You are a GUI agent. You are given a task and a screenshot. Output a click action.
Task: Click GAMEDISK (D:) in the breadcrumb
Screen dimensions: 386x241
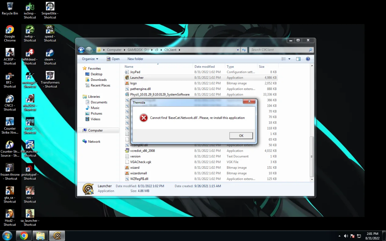pyautogui.click(x=138, y=50)
